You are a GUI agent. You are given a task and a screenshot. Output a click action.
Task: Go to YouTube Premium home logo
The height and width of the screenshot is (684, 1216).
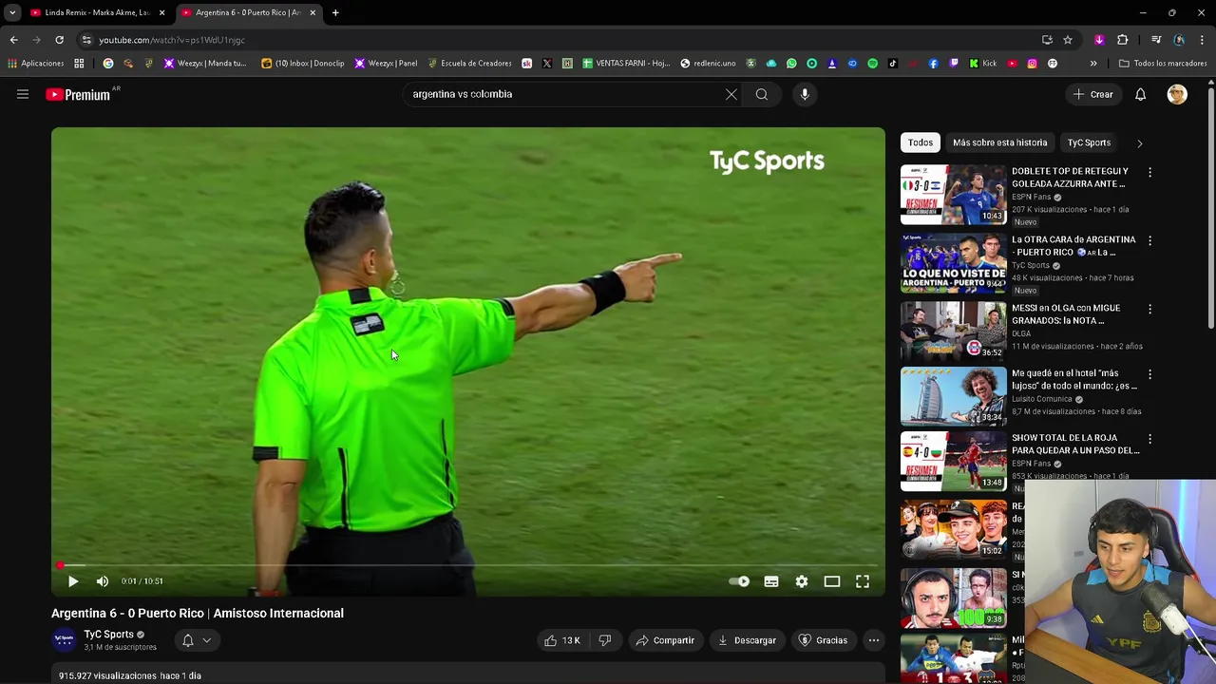pyautogui.click(x=78, y=94)
